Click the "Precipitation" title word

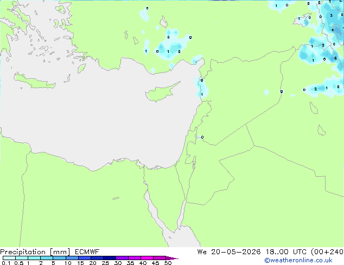(23, 252)
